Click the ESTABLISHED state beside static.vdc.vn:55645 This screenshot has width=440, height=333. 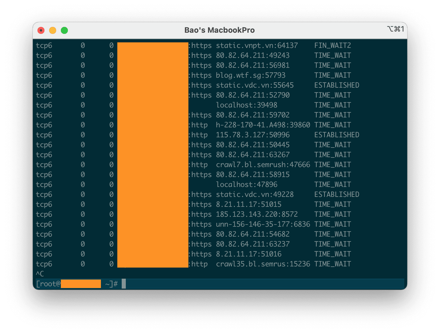tap(337, 85)
